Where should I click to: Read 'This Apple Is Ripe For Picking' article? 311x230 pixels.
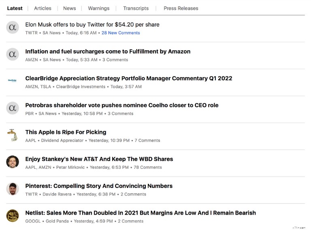click(66, 132)
